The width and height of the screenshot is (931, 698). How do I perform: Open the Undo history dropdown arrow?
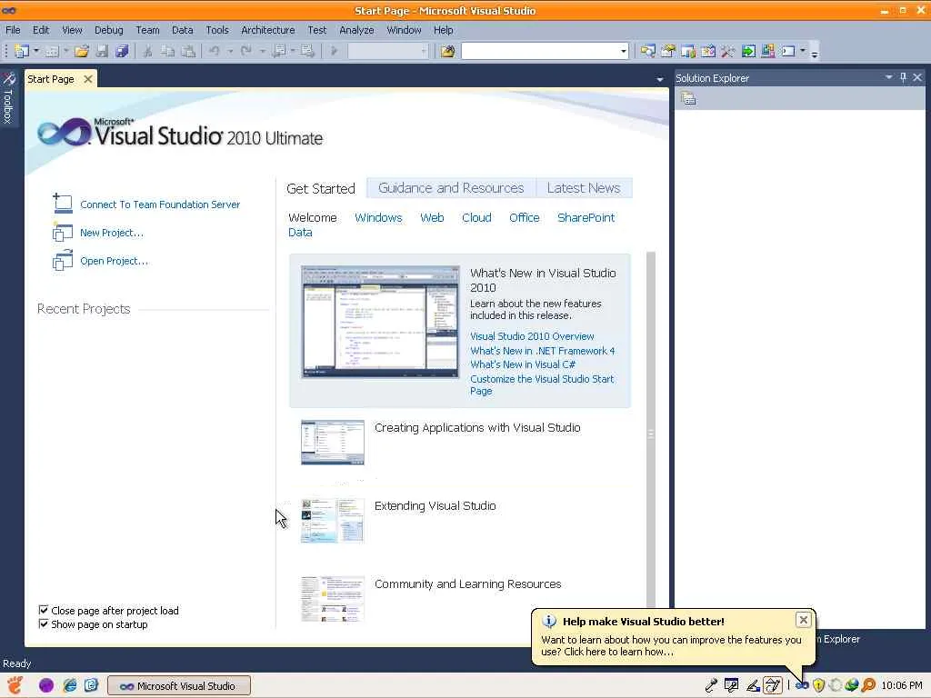pos(230,52)
